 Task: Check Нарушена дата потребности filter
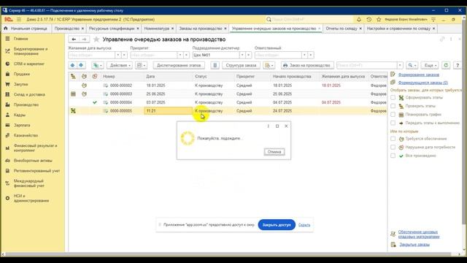tap(393, 148)
